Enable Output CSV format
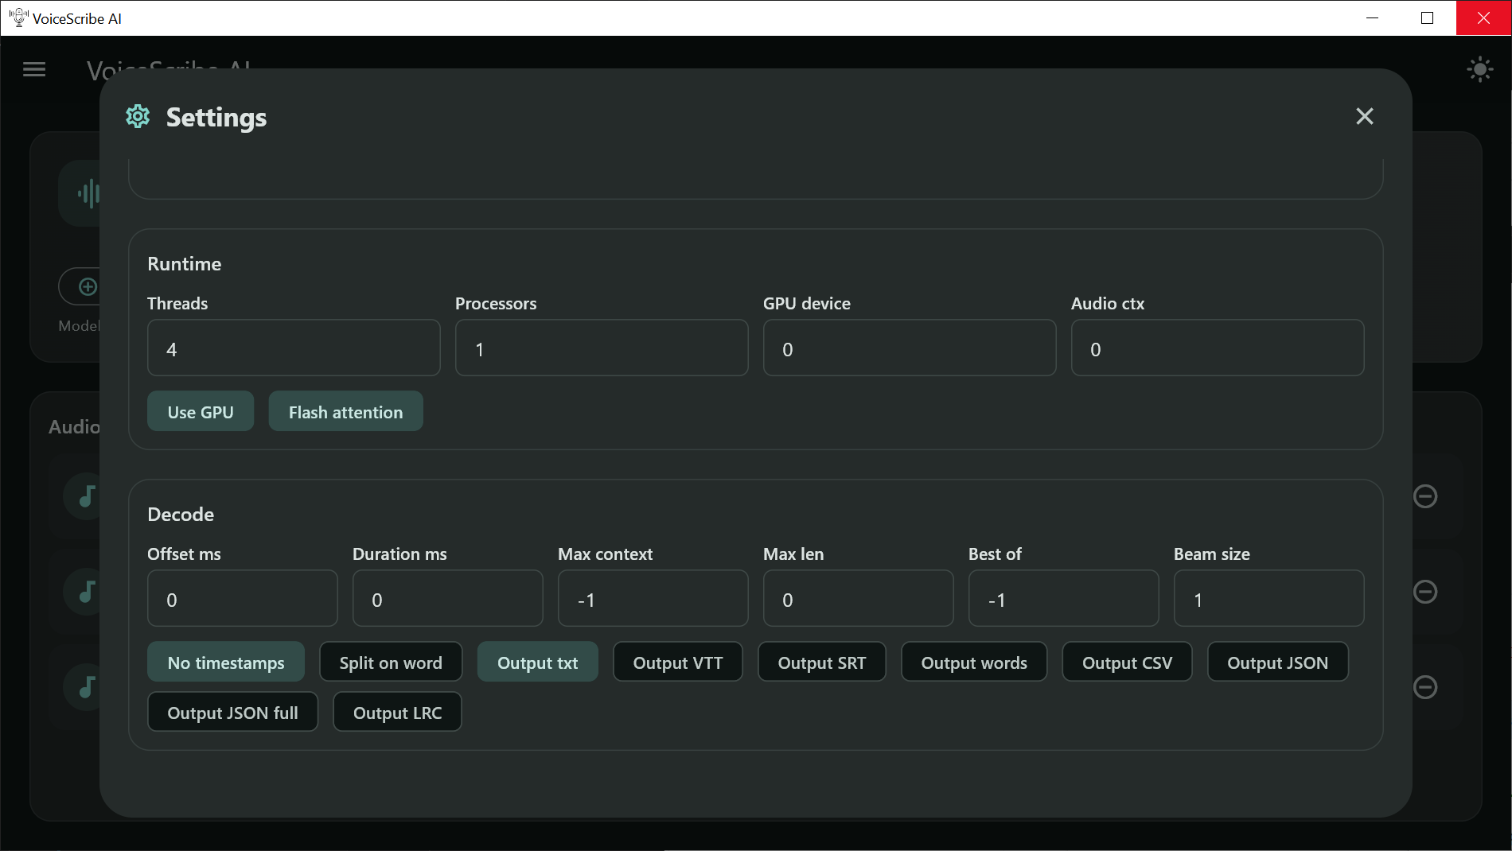Screen dimensions: 1512x851 pyautogui.click(x=1127, y=662)
